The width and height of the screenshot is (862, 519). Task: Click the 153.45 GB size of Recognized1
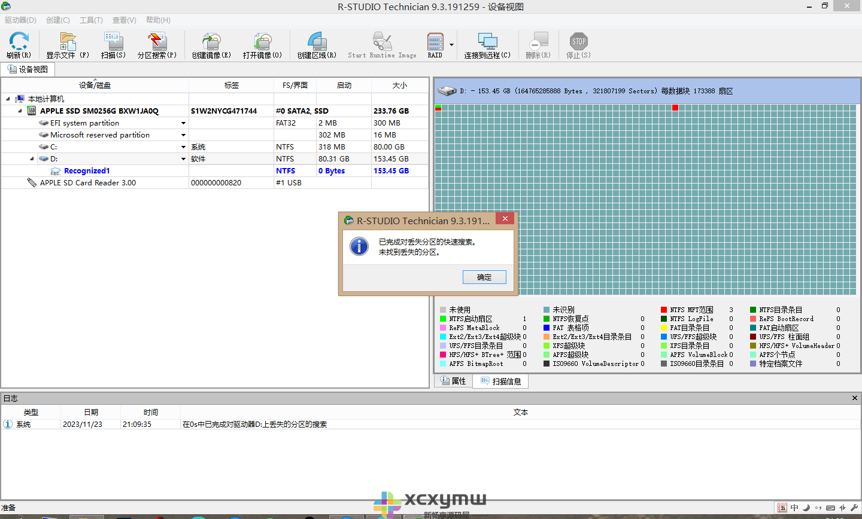coord(391,171)
